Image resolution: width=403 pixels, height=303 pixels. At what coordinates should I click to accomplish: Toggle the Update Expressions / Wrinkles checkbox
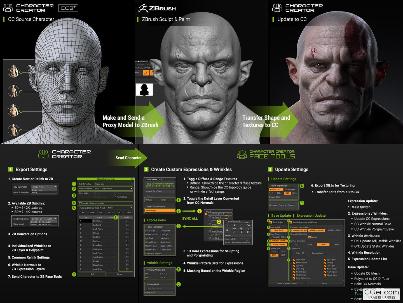(x=291, y=222)
